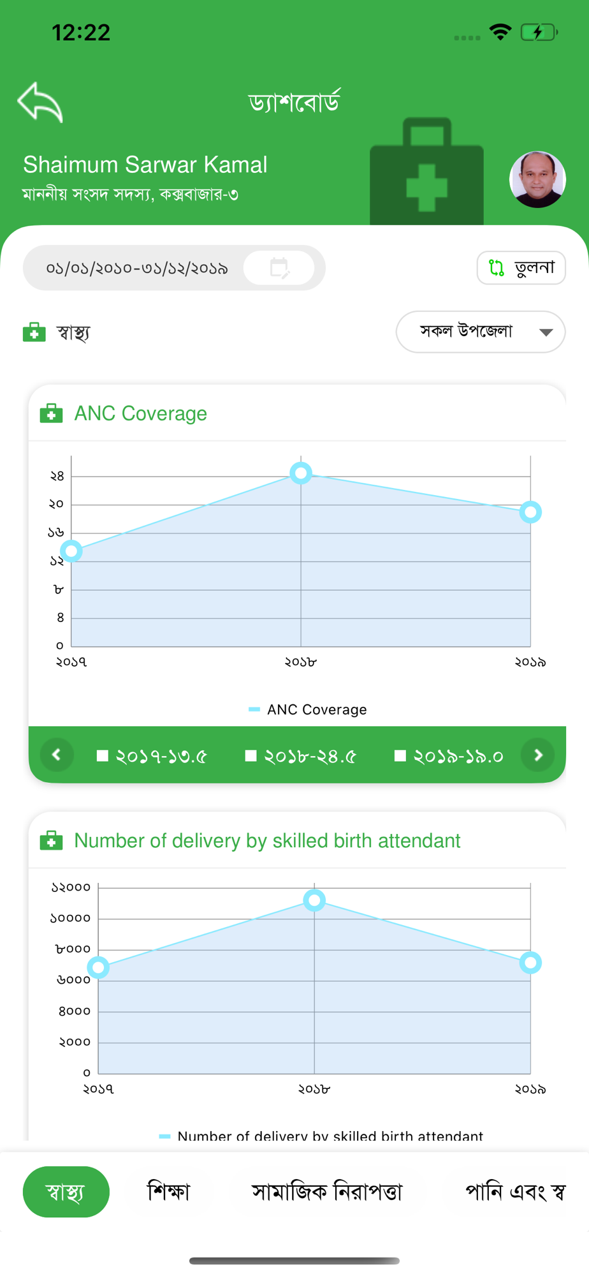The width and height of the screenshot is (589, 1276).
Task: Tap the medical kit icon beside ANC Coverage title
Action: click(51, 413)
